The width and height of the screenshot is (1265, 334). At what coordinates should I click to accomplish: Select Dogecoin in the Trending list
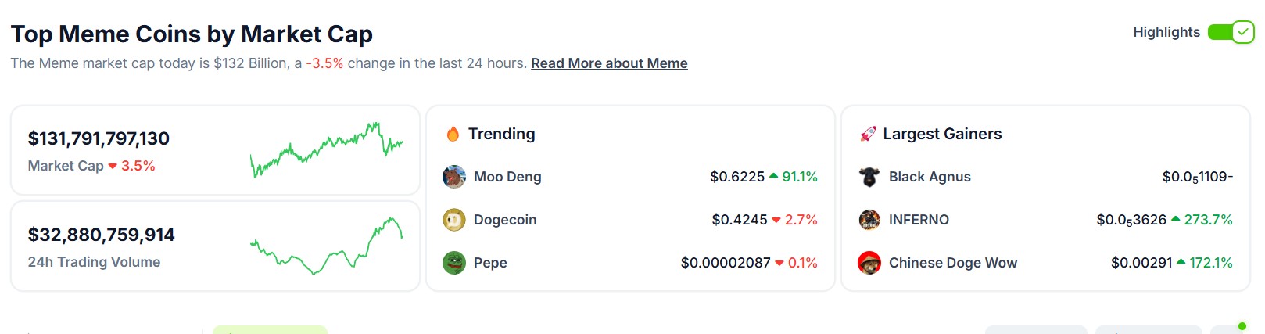click(505, 220)
